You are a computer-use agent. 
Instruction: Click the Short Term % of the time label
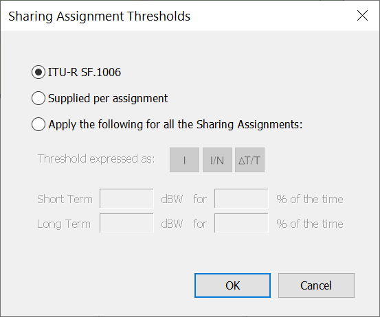(310, 199)
